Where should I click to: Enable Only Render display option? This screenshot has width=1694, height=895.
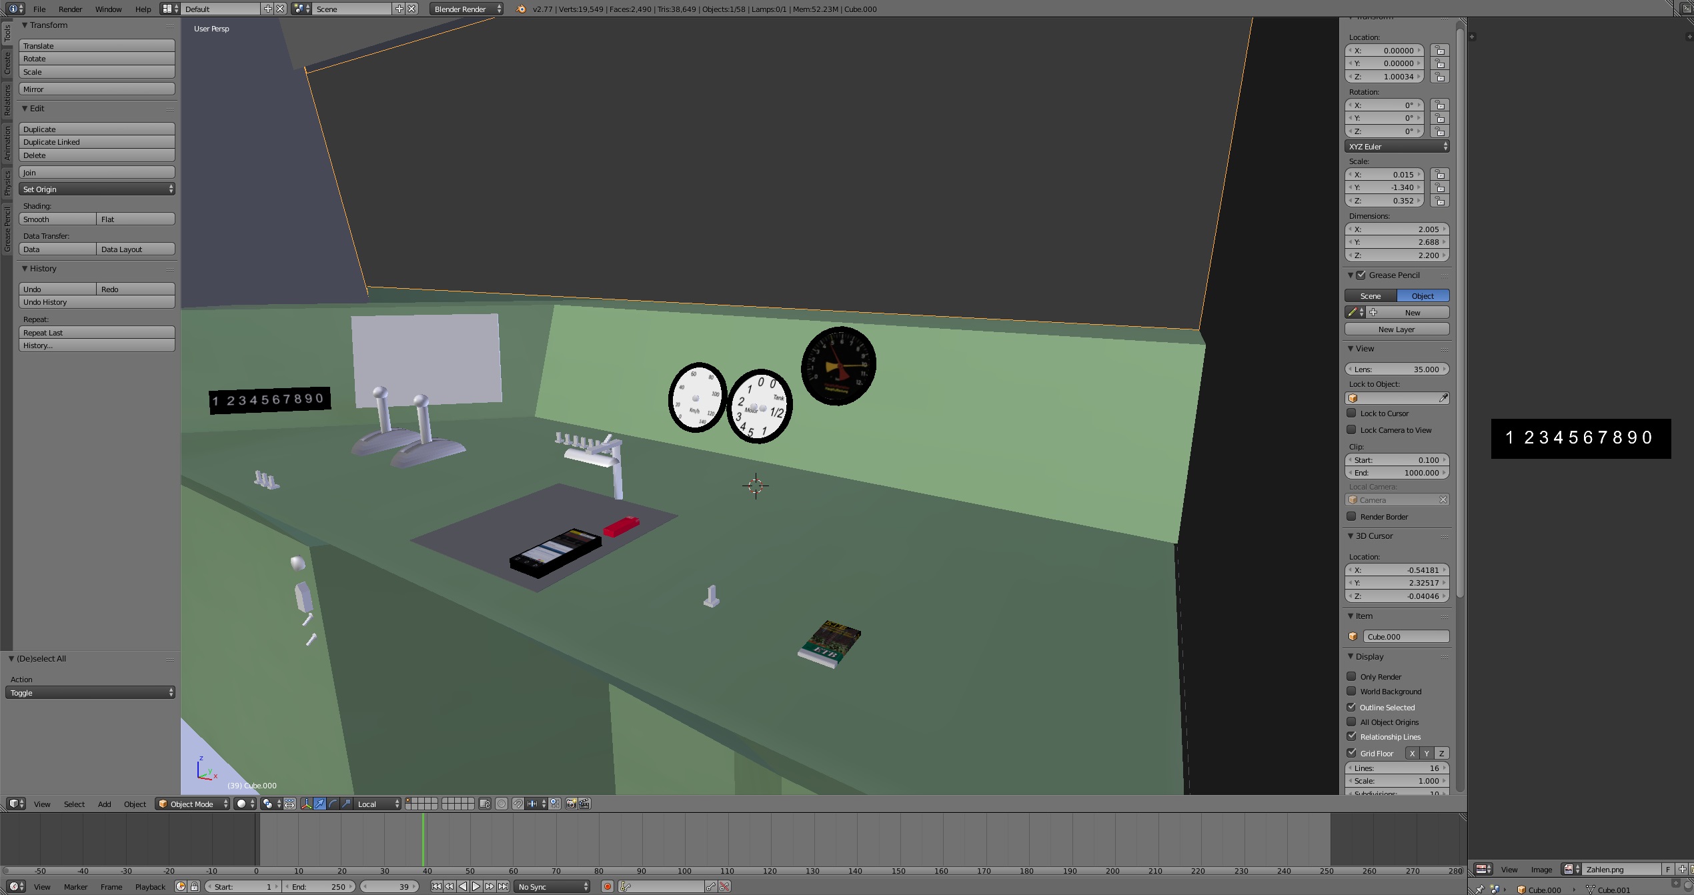[x=1352, y=676]
